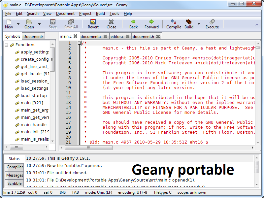The image size is (264, 198).
Task: Open the New file templates dropdown arrow
Action: click(x=18, y=24)
